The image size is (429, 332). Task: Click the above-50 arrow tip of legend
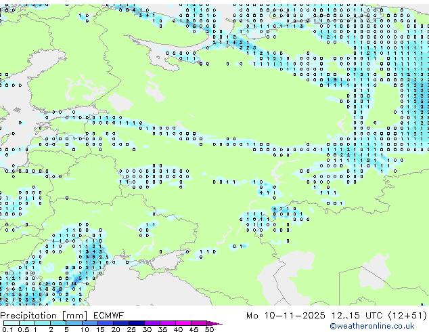pos(214,323)
